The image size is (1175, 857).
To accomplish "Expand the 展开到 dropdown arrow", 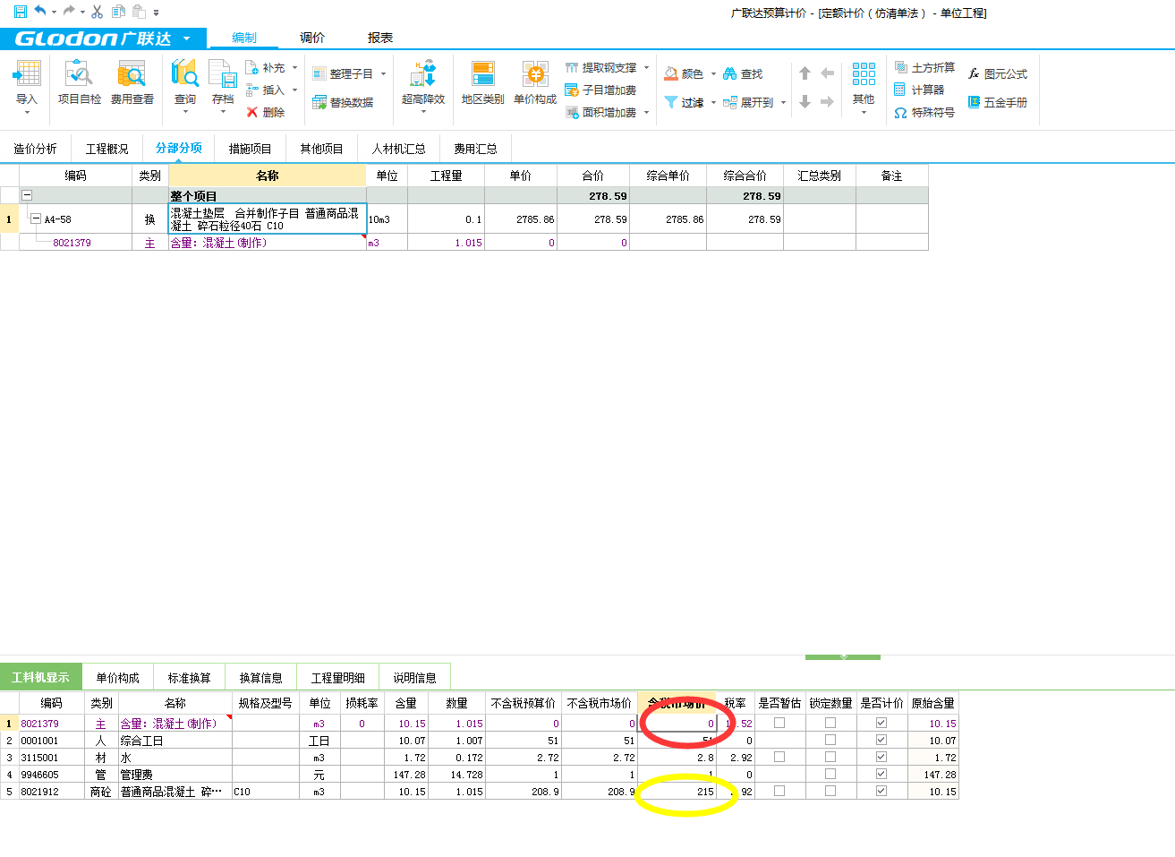I will (783, 103).
